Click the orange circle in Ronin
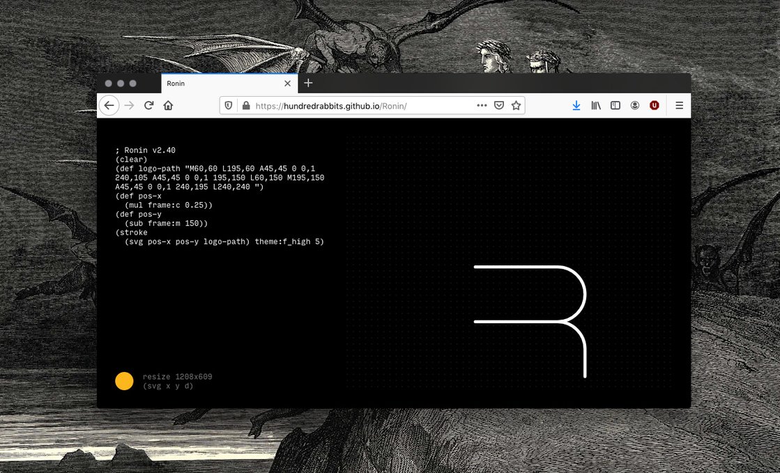This screenshot has width=780, height=473. point(124,381)
